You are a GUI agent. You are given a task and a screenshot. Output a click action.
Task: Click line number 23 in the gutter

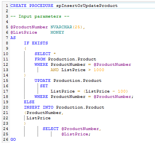pyautogui.click(x=6, y=123)
